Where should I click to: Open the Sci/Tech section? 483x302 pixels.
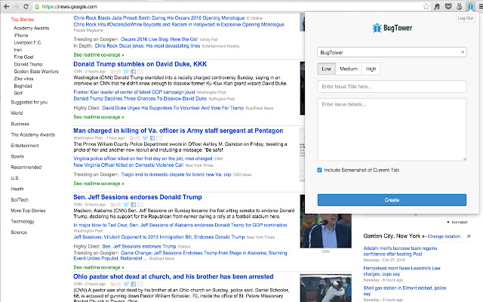(20, 199)
